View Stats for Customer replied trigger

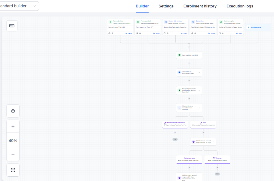click(x=239, y=33)
